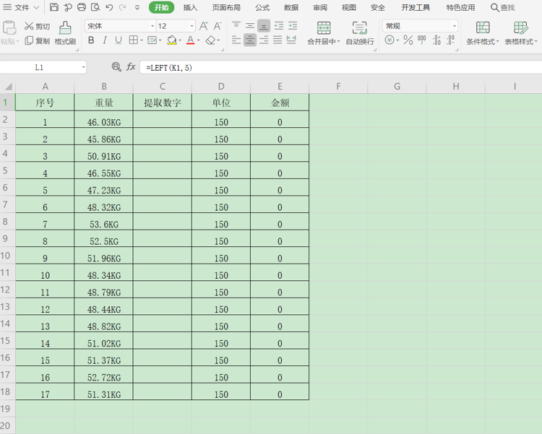The image size is (542, 434).
Task: Expand the Name Box L1 dropdown
Action: (x=83, y=67)
